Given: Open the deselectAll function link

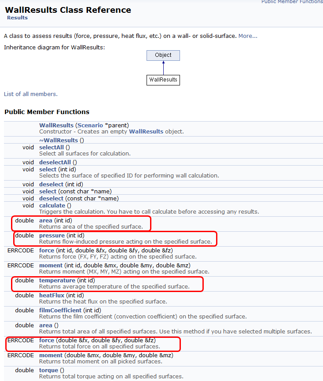Looking at the screenshot, I should pyautogui.click(x=55, y=163).
